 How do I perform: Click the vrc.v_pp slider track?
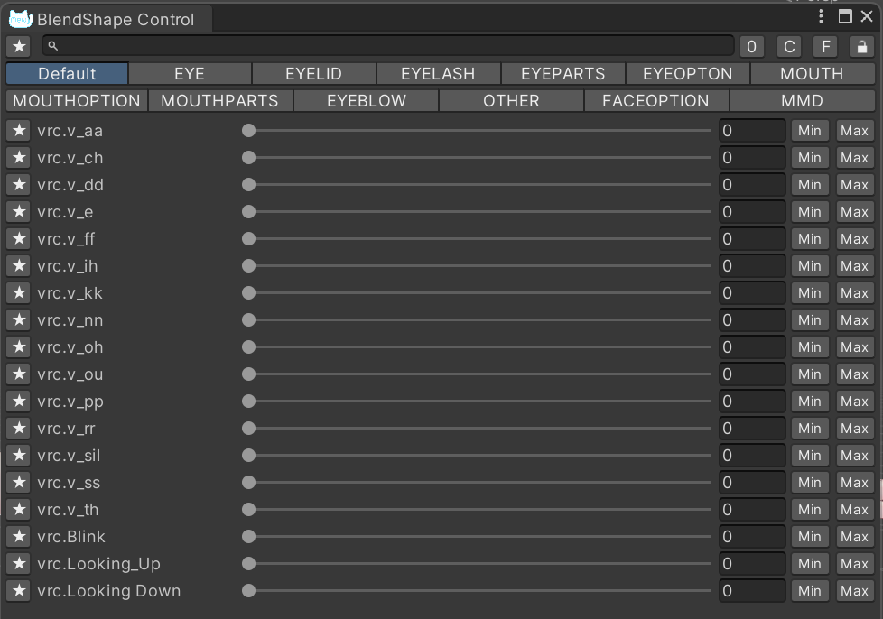[477, 402]
